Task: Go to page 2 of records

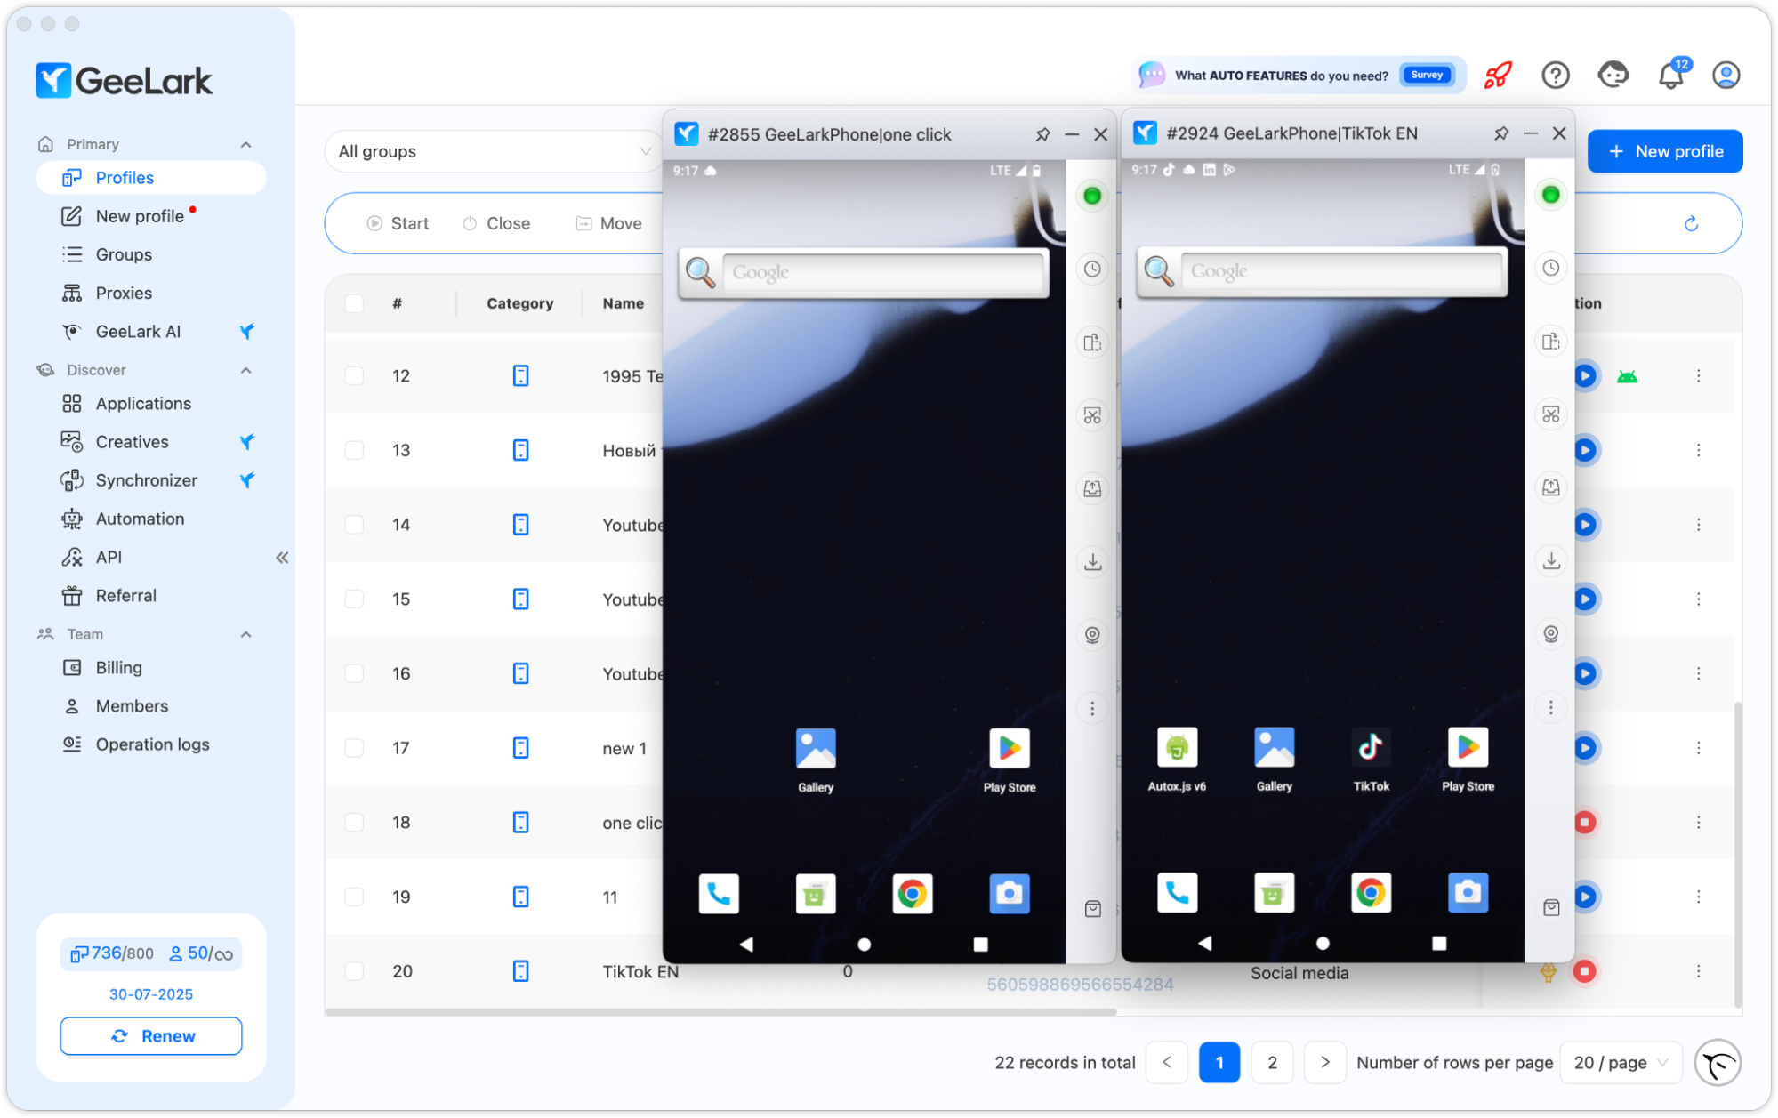Action: pyautogui.click(x=1272, y=1063)
